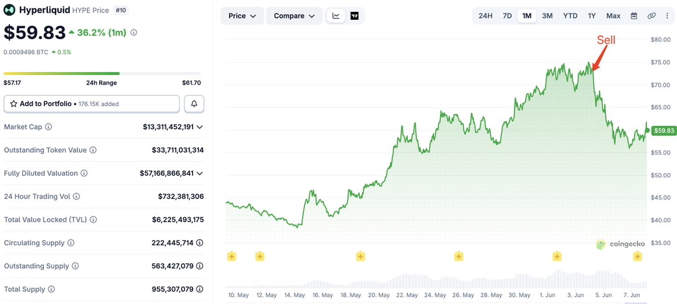Click the volume navigator below the chart
Image resolution: width=677 pixels, height=304 pixels.
pyautogui.click(x=436, y=279)
